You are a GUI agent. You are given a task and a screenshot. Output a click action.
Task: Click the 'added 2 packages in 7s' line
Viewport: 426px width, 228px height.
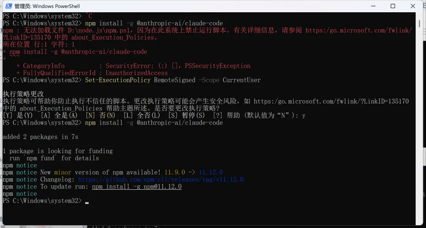[41, 137]
